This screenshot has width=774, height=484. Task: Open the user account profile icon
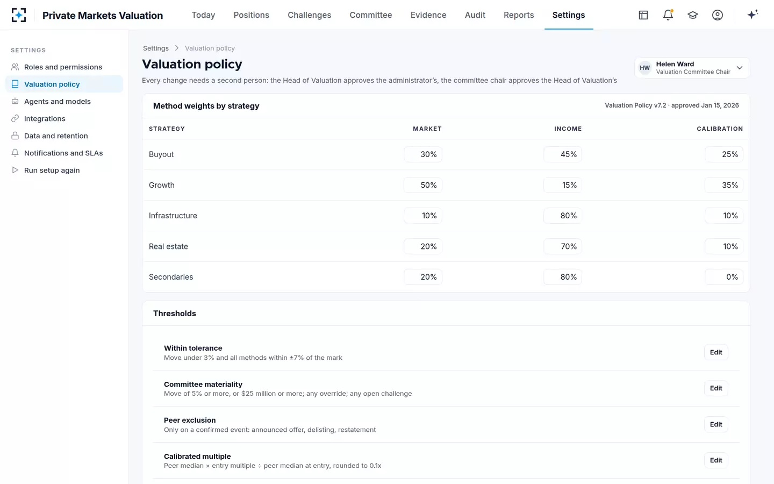(x=718, y=15)
